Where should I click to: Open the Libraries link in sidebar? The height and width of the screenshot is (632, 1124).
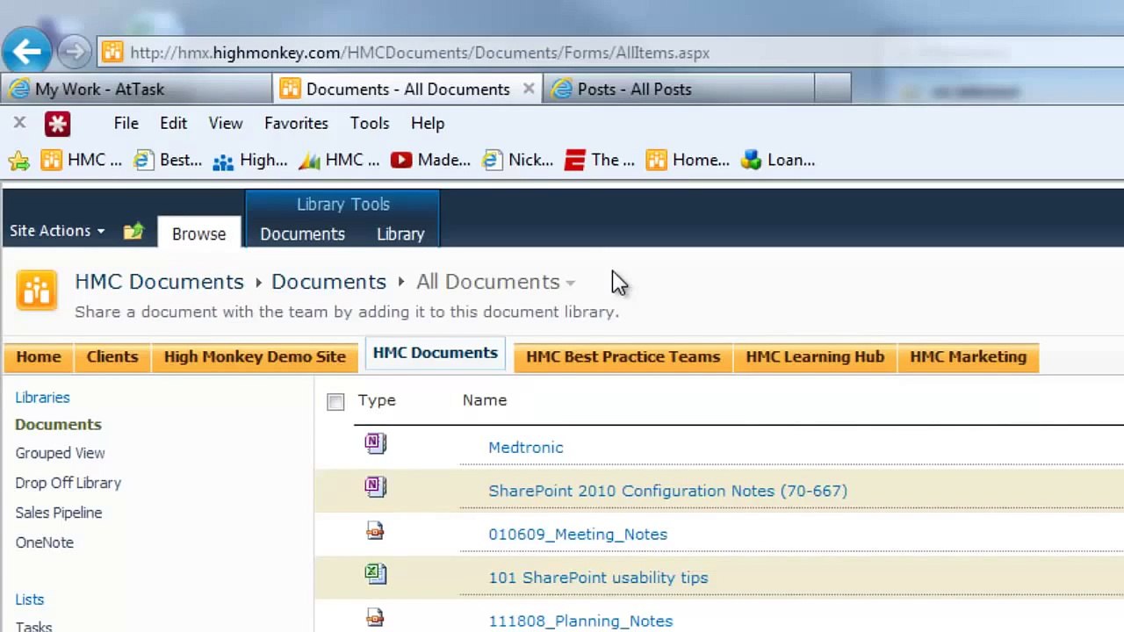pos(42,398)
